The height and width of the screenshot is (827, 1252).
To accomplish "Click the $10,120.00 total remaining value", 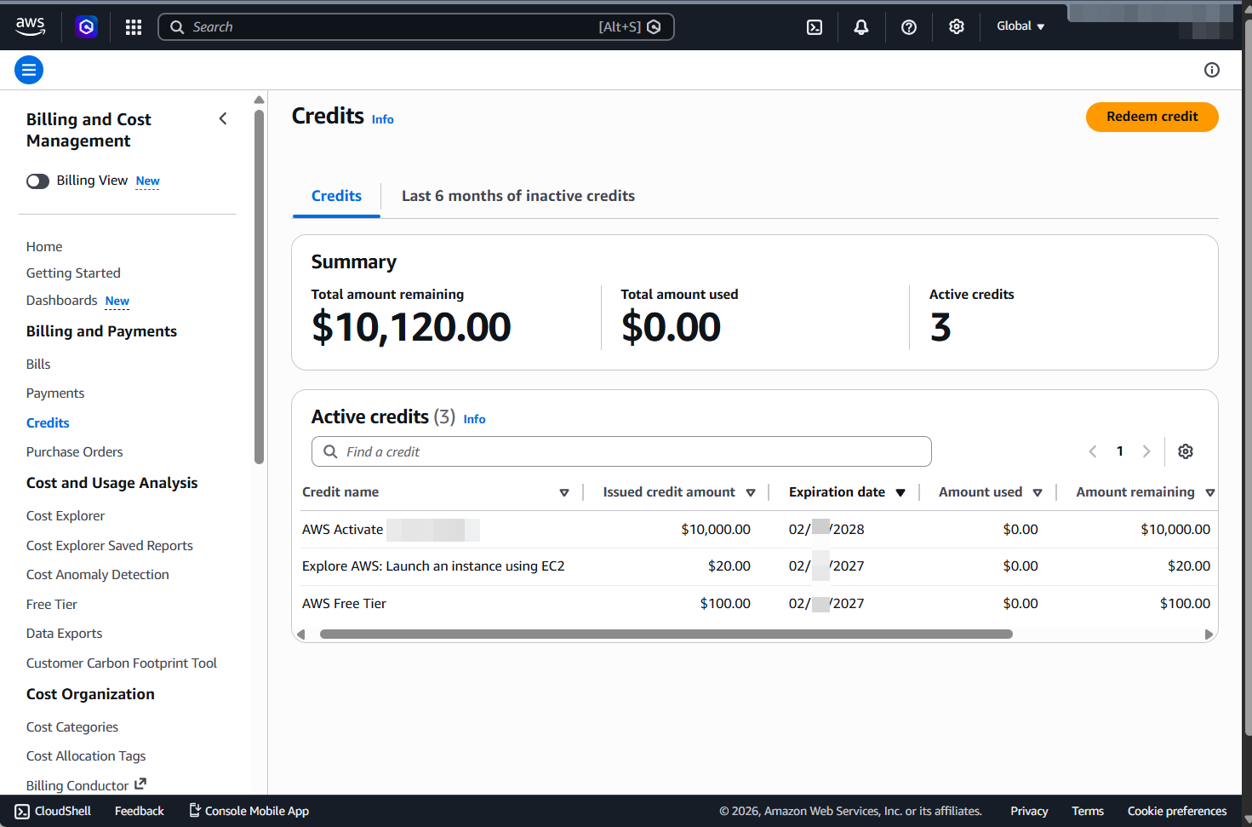I will [x=411, y=328].
